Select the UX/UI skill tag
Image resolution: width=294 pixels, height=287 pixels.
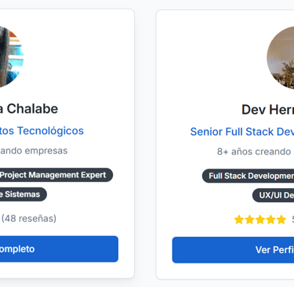pos(273,195)
